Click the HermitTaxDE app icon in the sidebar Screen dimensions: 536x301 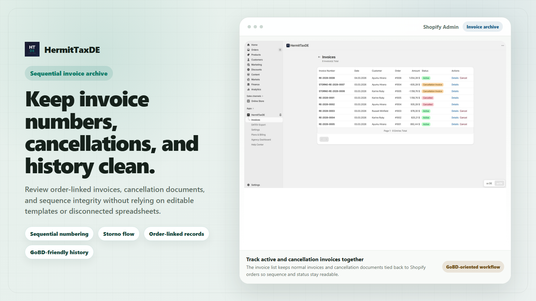[x=248, y=115]
